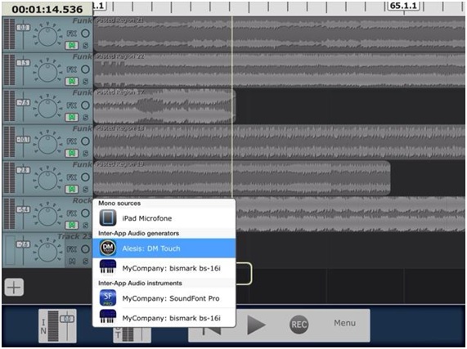The width and height of the screenshot is (467, 349).
Task: Open FX for Pasted Region 18 track
Action: (x=72, y=141)
